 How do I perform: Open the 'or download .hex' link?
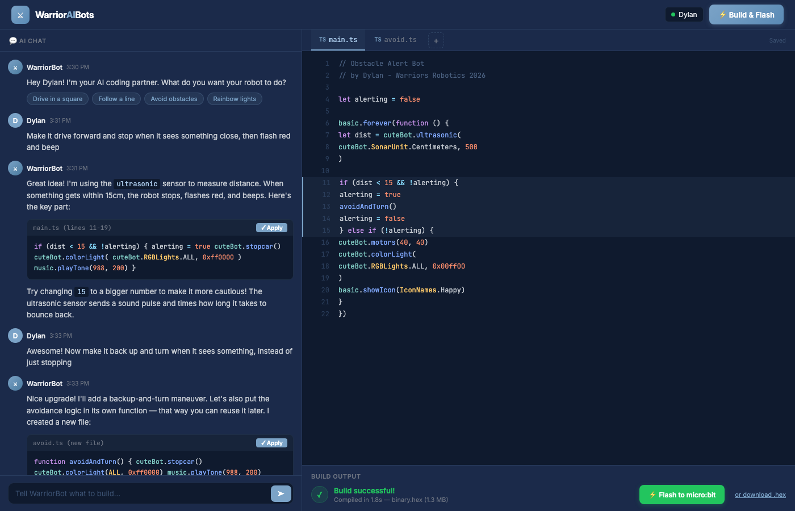pos(760,495)
